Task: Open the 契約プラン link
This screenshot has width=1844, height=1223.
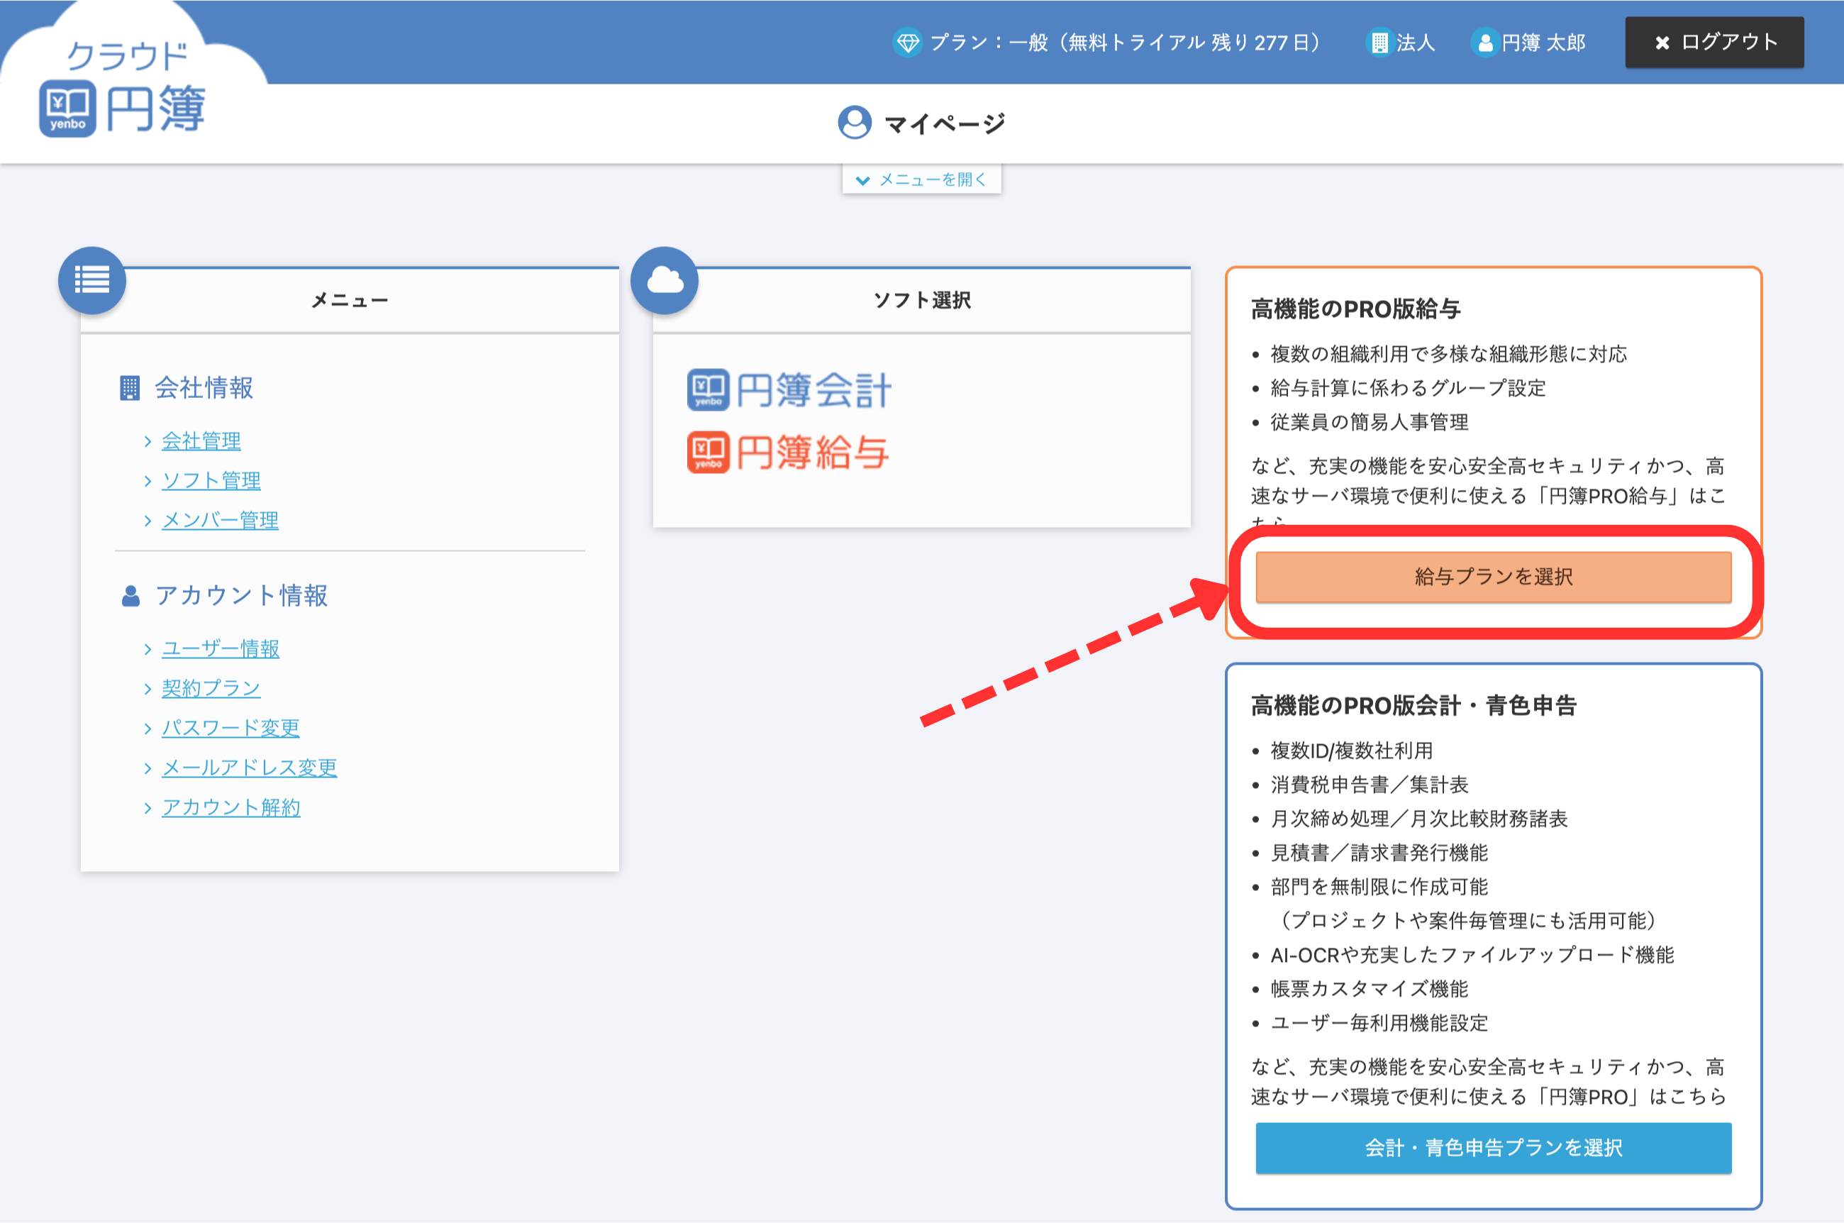Action: point(211,688)
